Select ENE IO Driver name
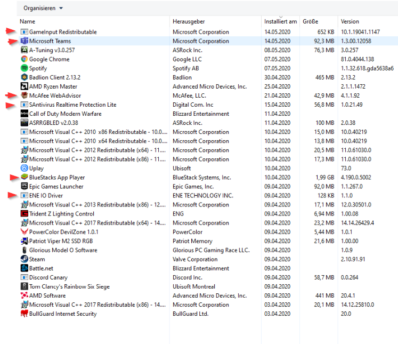This screenshot has width=398, height=344. [x=46, y=196]
